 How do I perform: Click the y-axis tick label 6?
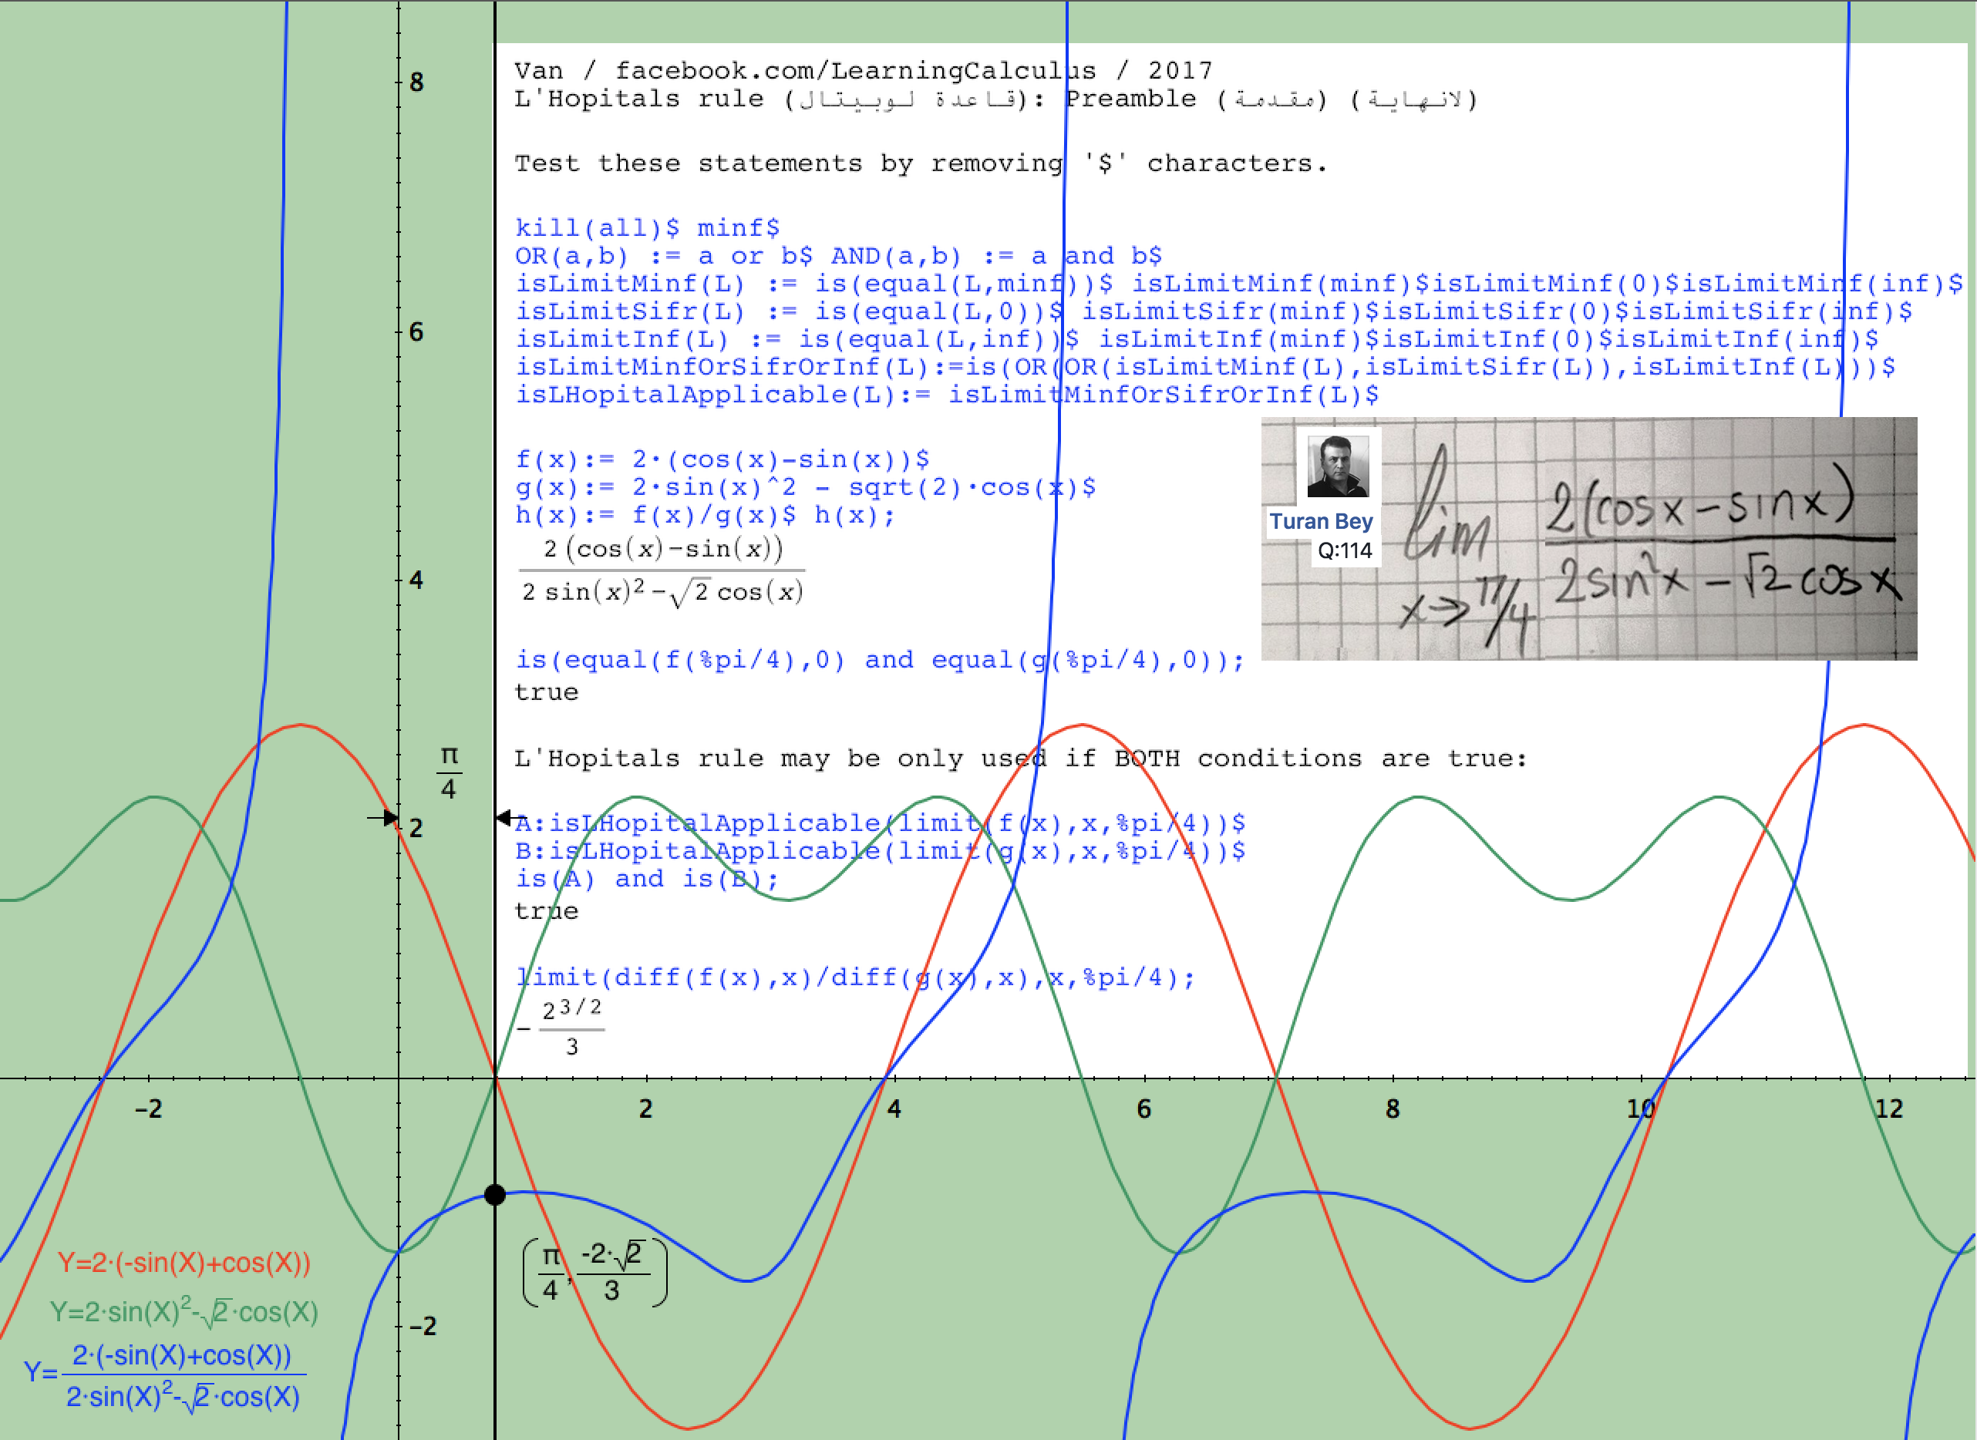[x=416, y=332]
